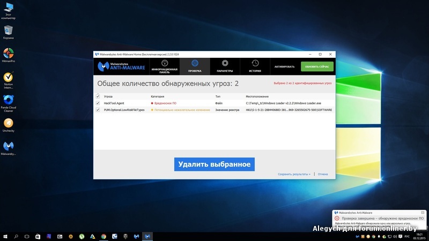
Task: Open Google Chrome from the taskbar
Action: coord(103,237)
